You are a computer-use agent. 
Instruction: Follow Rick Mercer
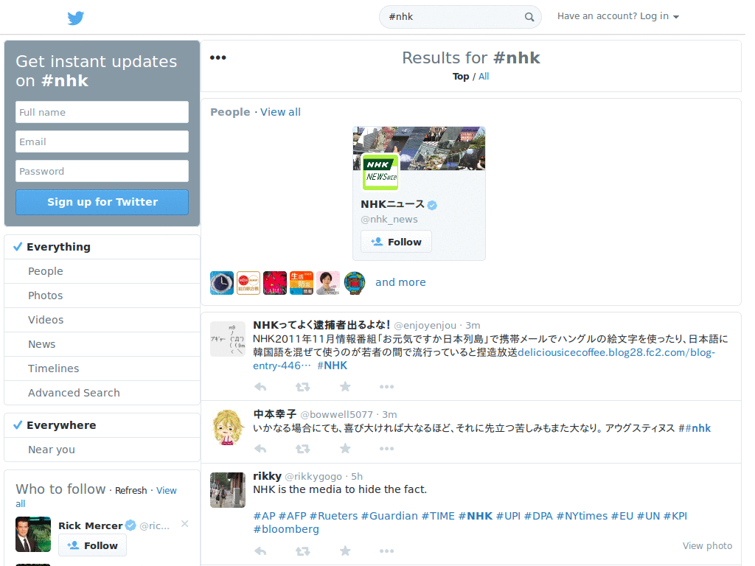[92, 545]
